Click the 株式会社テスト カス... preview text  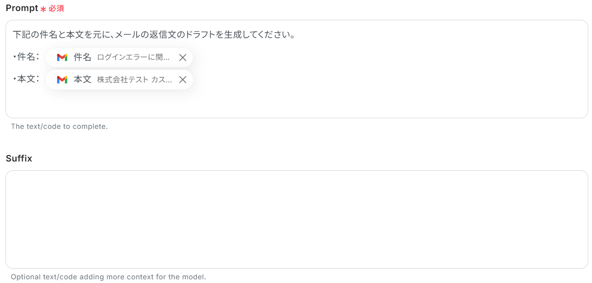(x=134, y=80)
